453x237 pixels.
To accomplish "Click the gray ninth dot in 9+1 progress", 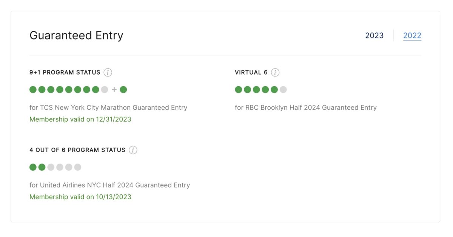I will point(105,90).
